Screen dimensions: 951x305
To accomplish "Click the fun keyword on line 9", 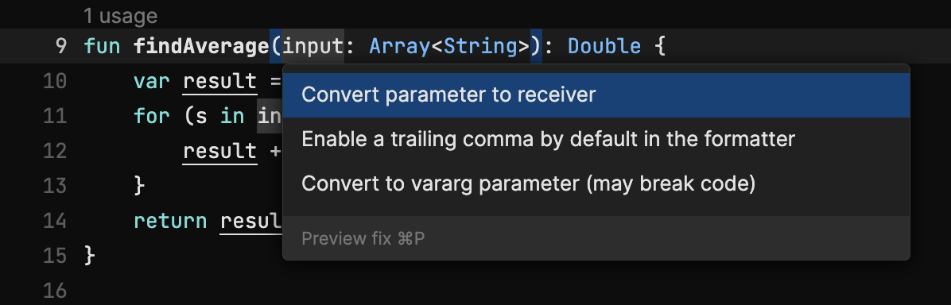I will [x=102, y=47].
